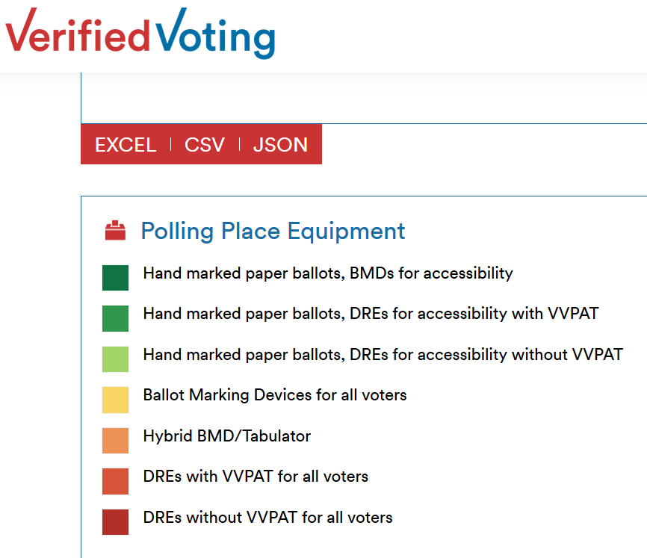This screenshot has width=647, height=558.
Task: Download data as EXCEL
Action: click(126, 144)
